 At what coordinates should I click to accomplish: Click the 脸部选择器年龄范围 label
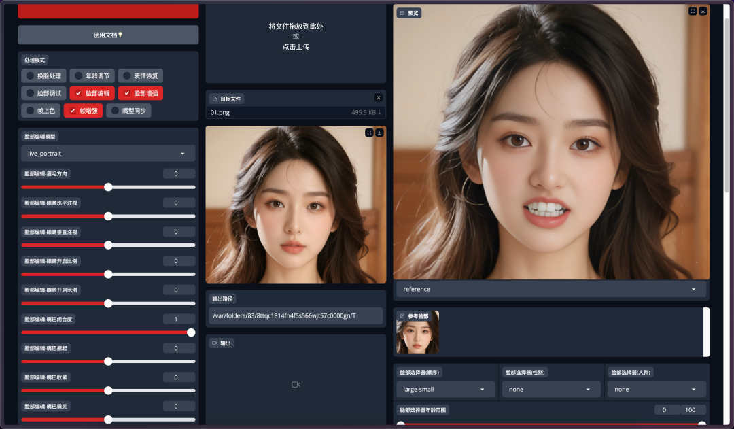tap(423, 410)
